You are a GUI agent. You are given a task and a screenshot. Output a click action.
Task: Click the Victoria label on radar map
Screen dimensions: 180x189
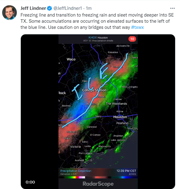pos(75,147)
